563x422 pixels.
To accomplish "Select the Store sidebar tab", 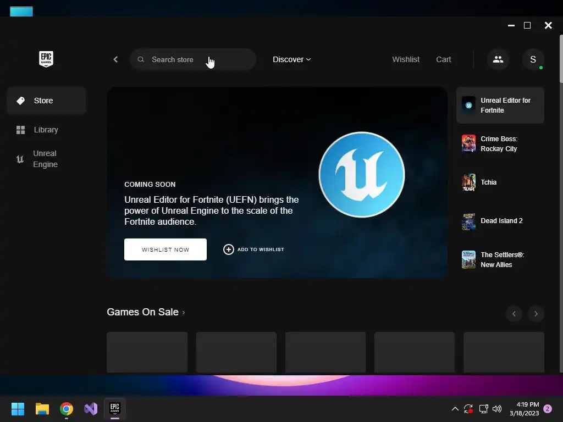I will click(46, 101).
